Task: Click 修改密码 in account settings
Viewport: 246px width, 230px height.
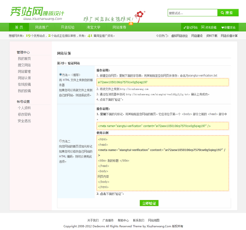Action: (x=24, y=114)
